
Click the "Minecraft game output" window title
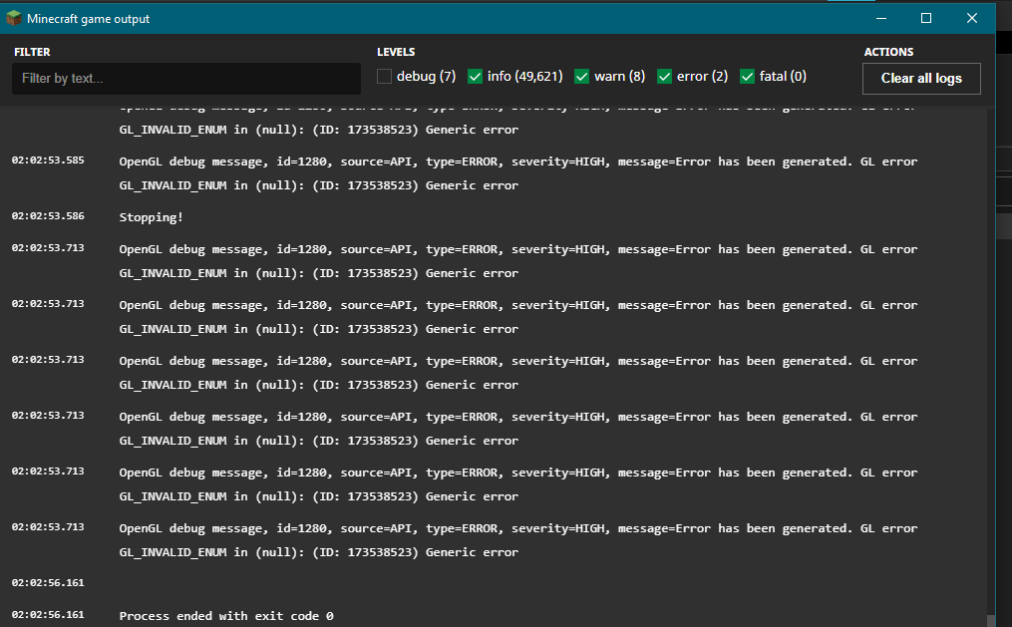pyautogui.click(x=89, y=19)
